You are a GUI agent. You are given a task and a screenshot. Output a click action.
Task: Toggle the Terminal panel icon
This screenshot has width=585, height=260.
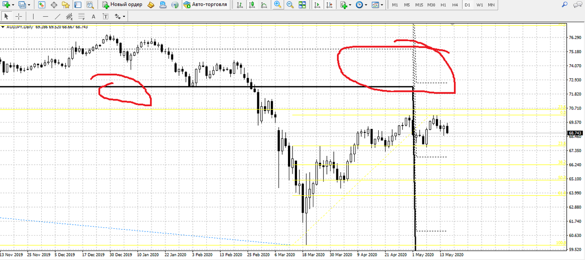[78, 5]
